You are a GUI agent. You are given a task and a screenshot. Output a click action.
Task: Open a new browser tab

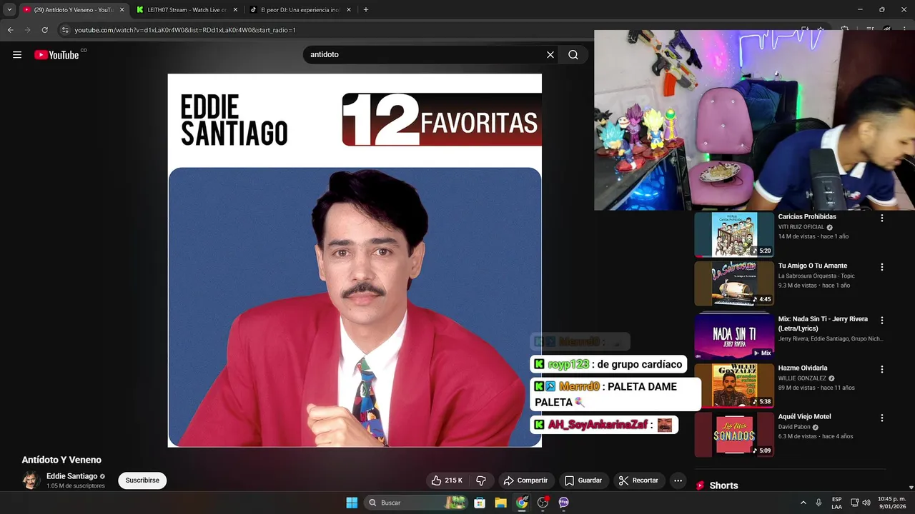click(366, 10)
